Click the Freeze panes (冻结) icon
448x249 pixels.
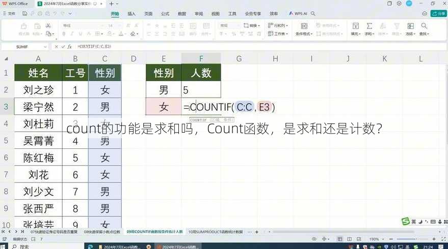coord(411,26)
